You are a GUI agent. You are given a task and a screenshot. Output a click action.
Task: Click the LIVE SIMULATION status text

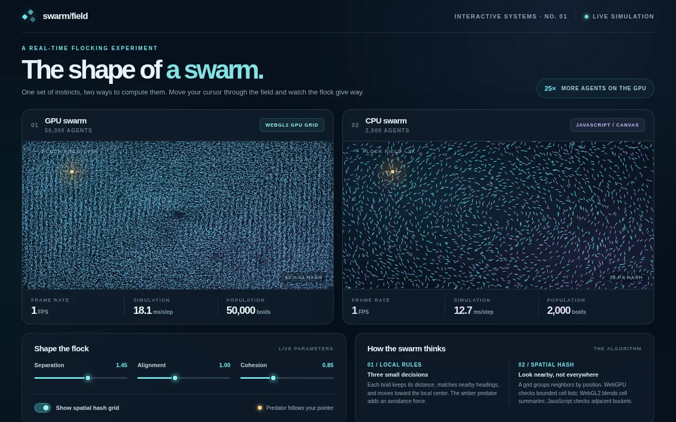pyautogui.click(x=623, y=16)
